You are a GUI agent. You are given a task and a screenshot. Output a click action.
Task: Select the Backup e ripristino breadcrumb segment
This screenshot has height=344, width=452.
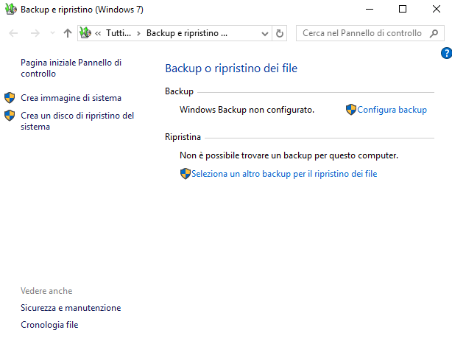pyautogui.click(x=186, y=33)
